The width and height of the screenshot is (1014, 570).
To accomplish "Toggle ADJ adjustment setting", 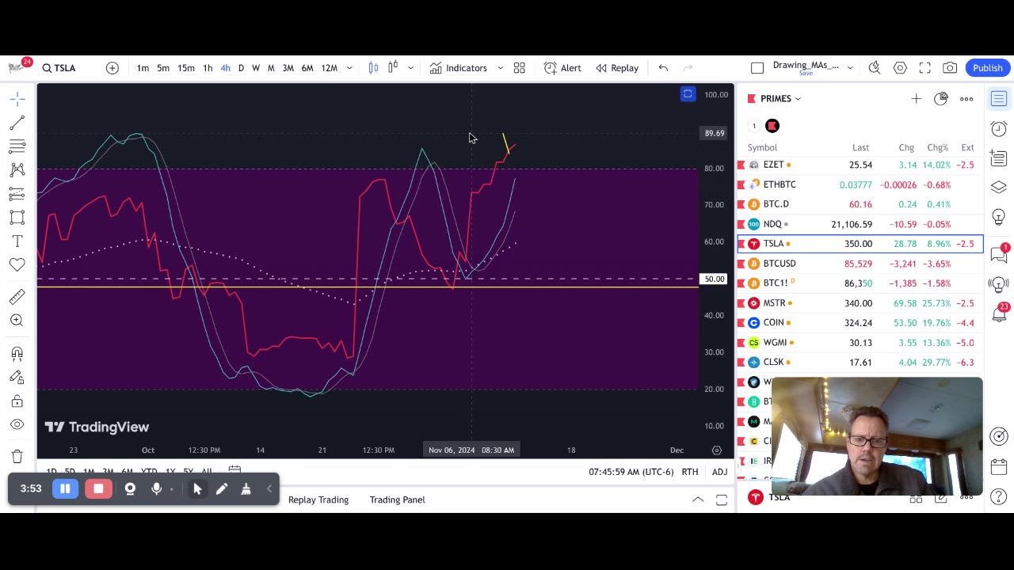I will tap(719, 472).
